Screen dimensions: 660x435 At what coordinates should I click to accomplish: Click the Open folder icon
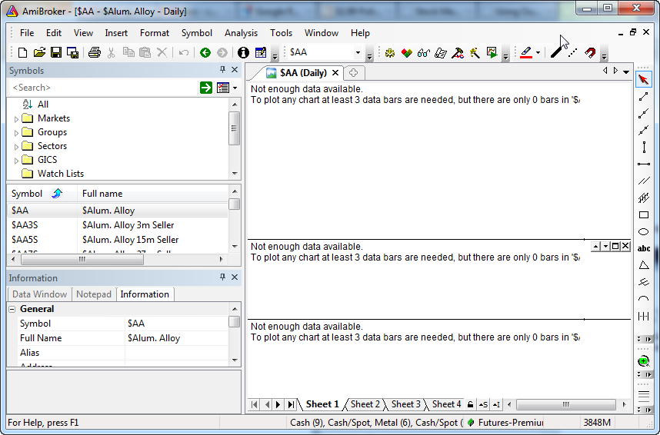(39, 52)
